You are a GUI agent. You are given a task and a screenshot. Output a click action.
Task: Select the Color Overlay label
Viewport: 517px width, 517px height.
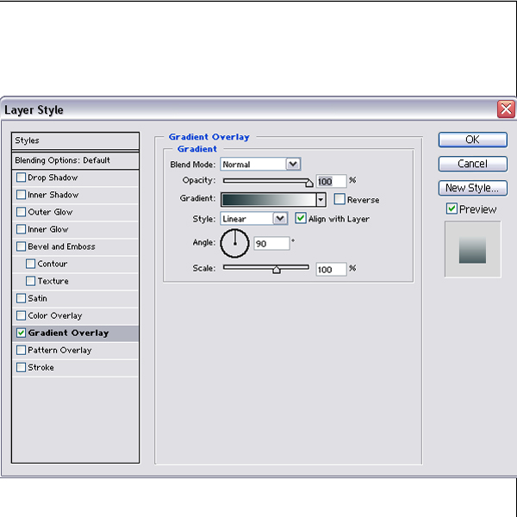point(55,316)
